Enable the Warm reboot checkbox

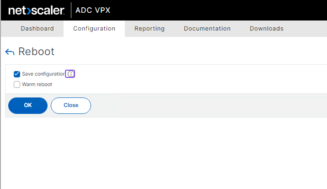(x=17, y=84)
